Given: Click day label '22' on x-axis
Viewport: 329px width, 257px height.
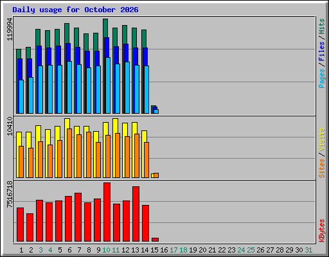Looking at the screenshot, I should [x=222, y=250].
